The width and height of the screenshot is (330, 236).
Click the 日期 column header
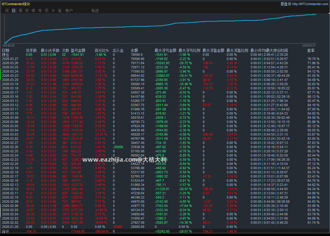pos(6,51)
